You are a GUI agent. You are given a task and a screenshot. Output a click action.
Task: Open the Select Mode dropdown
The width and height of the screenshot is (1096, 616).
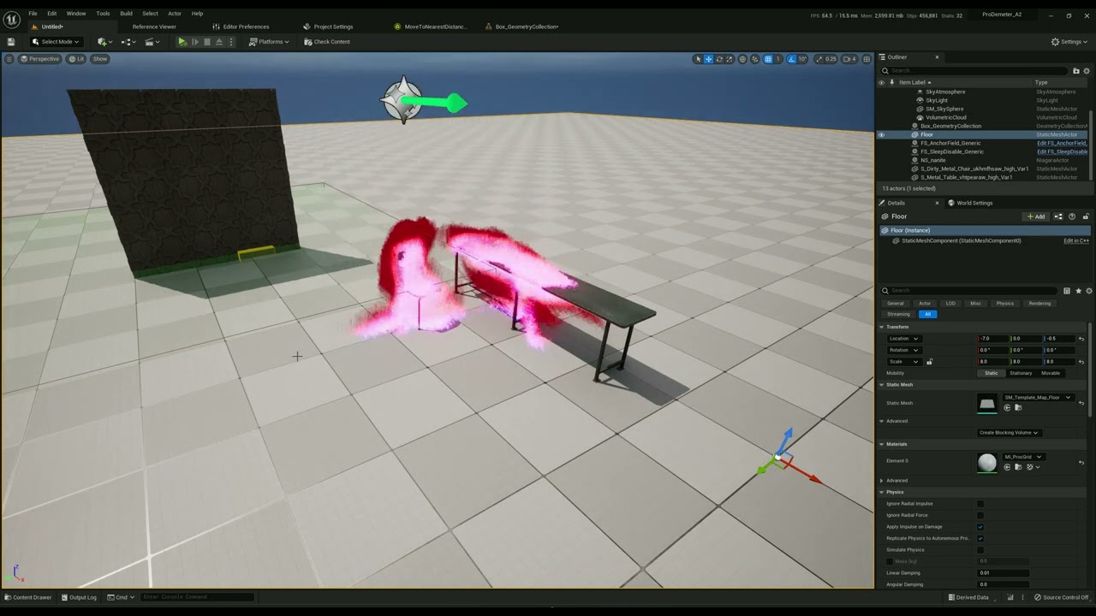(x=56, y=41)
